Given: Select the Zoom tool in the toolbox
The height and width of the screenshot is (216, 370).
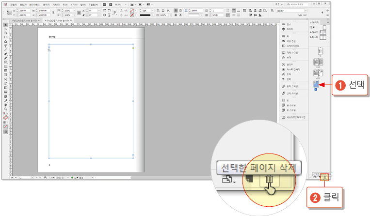Looking at the screenshot, I should (x=6, y=109).
